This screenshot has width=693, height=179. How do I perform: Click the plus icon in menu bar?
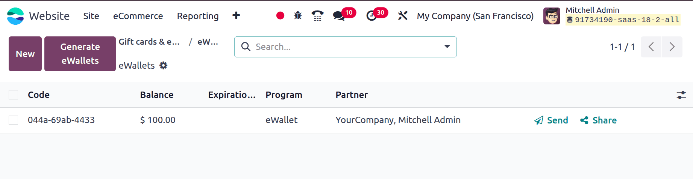pos(236,16)
